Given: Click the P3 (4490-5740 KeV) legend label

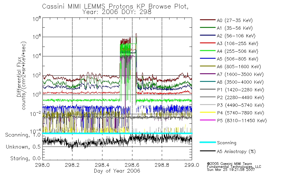Looking at the screenshot, I should (x=240, y=105).
